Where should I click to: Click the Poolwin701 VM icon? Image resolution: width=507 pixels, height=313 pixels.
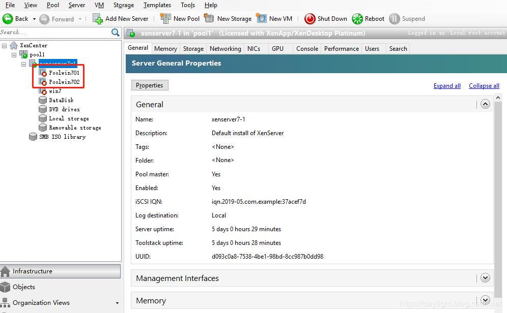[43, 73]
